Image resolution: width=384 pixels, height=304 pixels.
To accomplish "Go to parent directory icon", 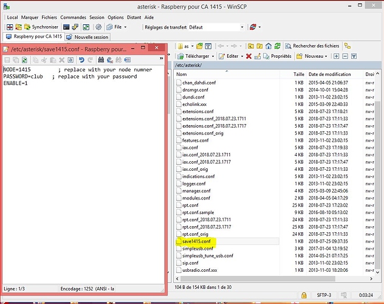I will point(251,46).
